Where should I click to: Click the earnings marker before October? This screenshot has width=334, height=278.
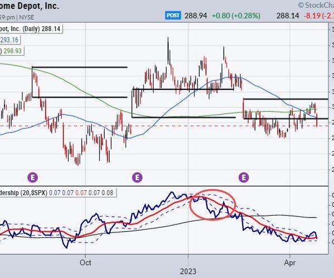(x=33, y=177)
